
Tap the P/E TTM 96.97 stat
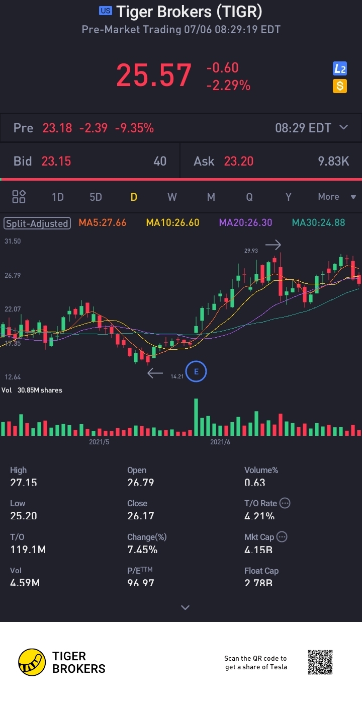coord(141,577)
